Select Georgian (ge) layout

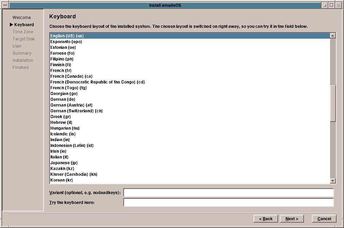click(190, 94)
